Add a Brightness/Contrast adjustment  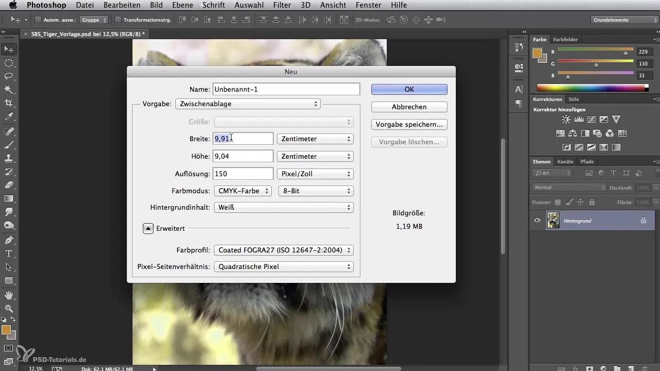click(567, 120)
